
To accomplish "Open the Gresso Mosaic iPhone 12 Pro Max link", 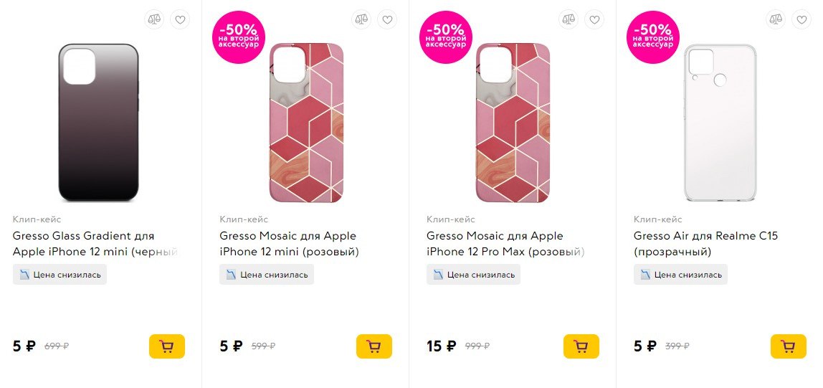I will 505,244.
